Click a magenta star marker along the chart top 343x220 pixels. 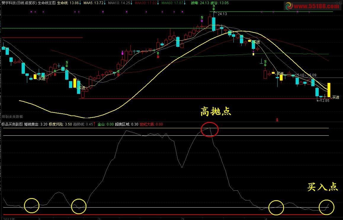point(31,12)
